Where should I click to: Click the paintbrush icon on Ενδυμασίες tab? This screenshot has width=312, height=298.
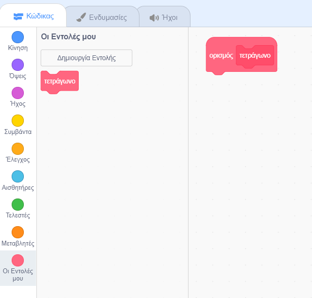pos(81,17)
